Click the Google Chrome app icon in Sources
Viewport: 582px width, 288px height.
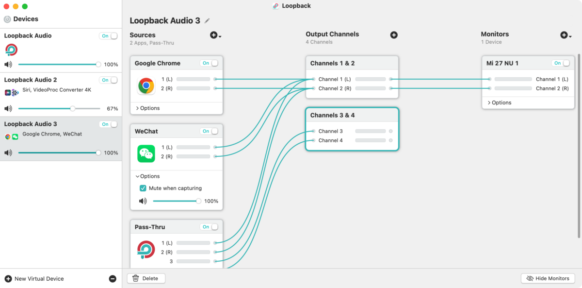point(145,86)
